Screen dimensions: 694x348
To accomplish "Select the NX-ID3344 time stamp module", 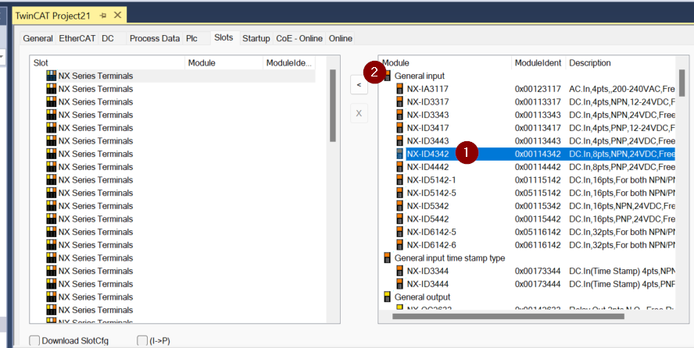I will (427, 272).
